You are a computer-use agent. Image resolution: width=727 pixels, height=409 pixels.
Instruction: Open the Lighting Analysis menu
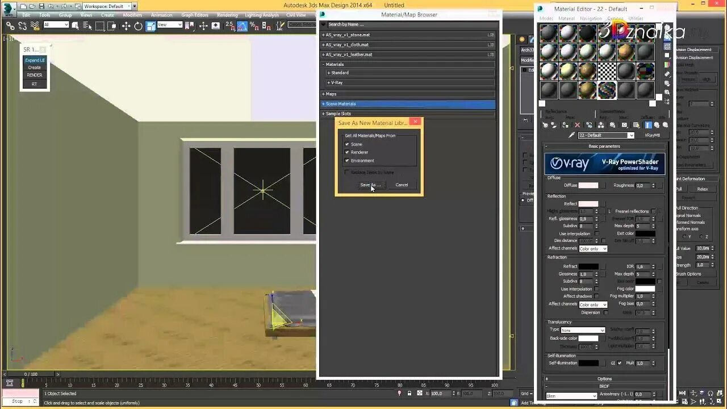[x=262, y=15]
